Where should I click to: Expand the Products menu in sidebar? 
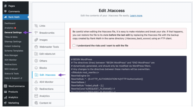(13, 92)
